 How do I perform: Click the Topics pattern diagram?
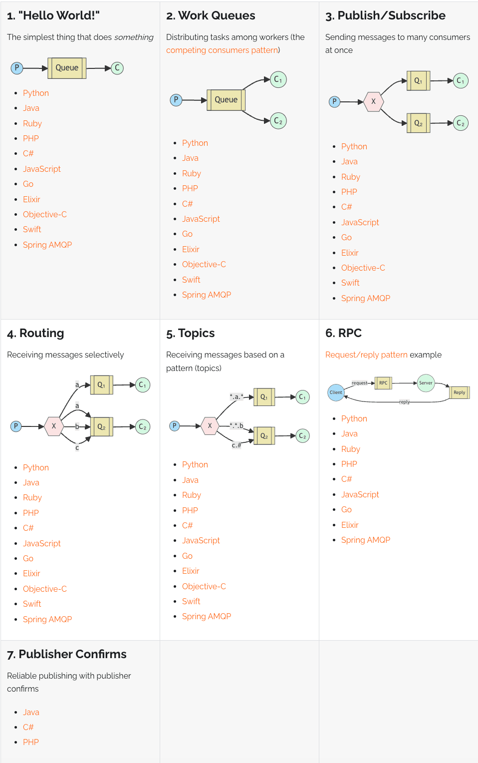coord(239,418)
